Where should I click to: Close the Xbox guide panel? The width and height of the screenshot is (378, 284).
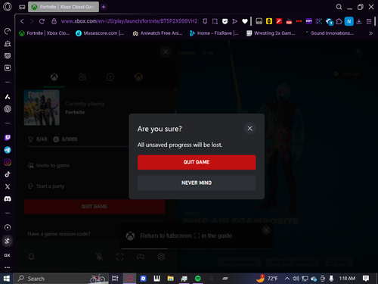coord(166,52)
